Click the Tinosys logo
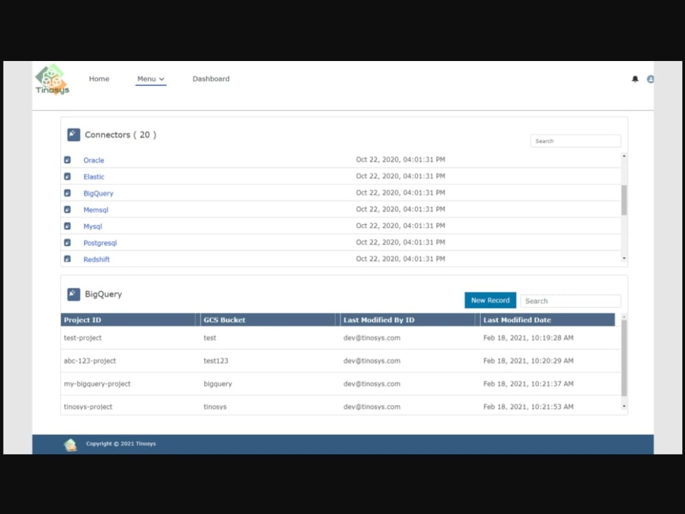 pos(51,79)
